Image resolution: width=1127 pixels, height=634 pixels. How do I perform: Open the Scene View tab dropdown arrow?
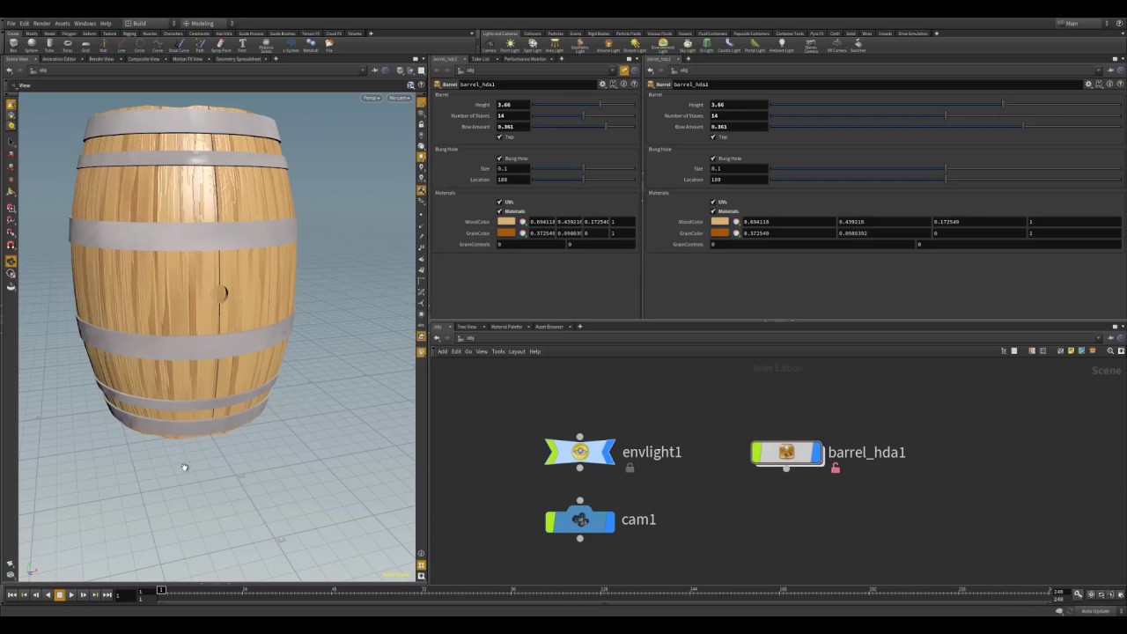[x=34, y=59]
